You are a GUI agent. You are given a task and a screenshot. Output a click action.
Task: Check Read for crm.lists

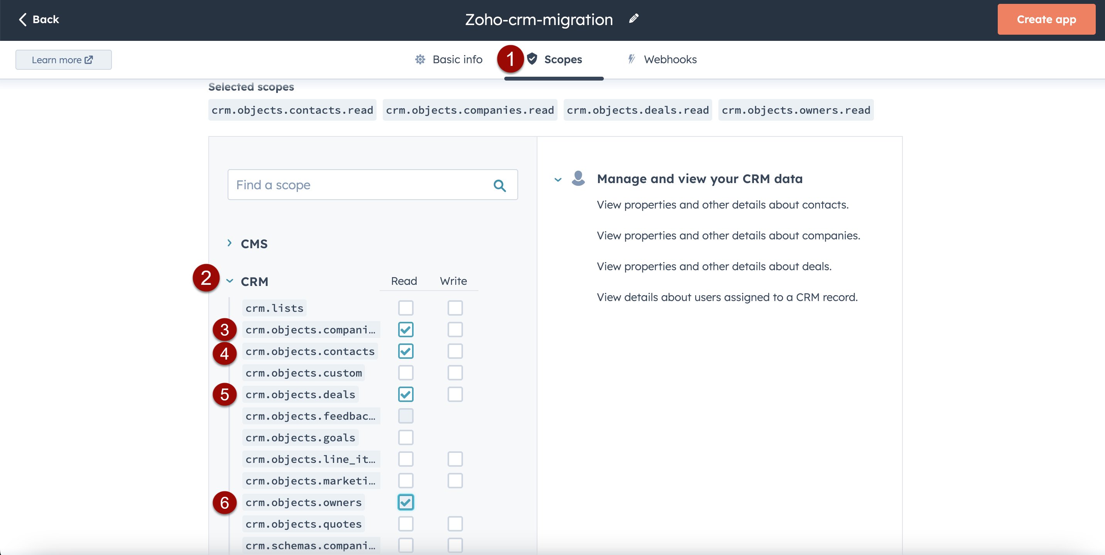tap(406, 308)
